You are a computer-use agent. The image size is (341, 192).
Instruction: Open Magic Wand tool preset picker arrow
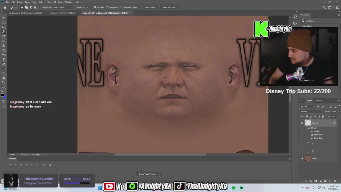[16, 7]
